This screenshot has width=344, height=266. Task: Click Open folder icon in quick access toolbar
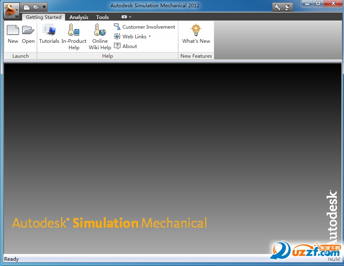36,7
